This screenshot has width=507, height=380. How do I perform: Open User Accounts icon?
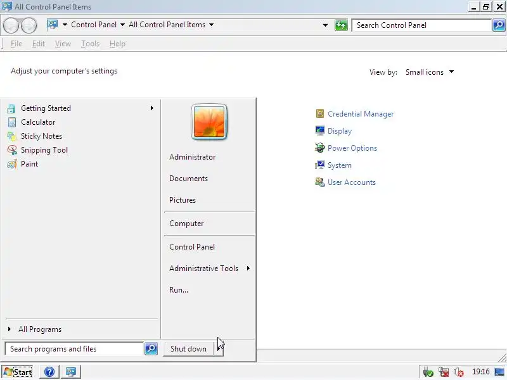pyautogui.click(x=320, y=182)
